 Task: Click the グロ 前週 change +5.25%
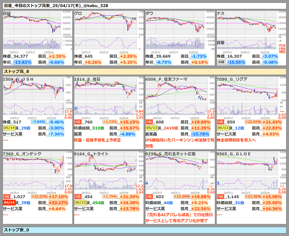point(128,62)
